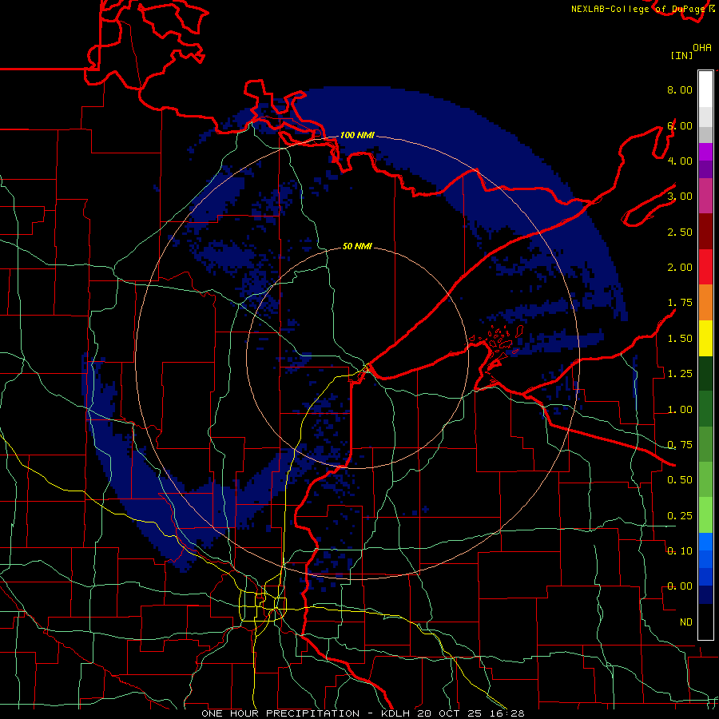Click the [IN] units label
The height and width of the screenshot is (719, 719).
tap(681, 55)
